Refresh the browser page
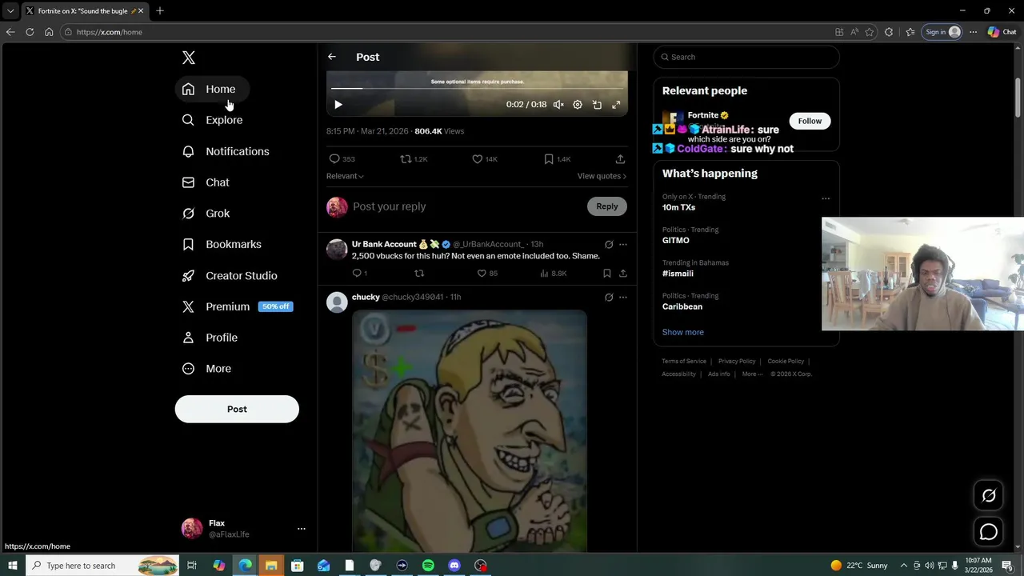1024x576 pixels. coord(30,32)
